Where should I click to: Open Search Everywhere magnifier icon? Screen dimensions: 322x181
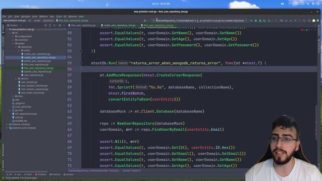pyautogui.click(x=309, y=21)
